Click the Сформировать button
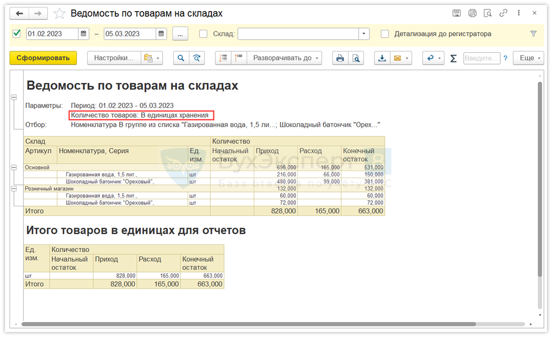The width and height of the screenshot is (552, 337). 43,58
